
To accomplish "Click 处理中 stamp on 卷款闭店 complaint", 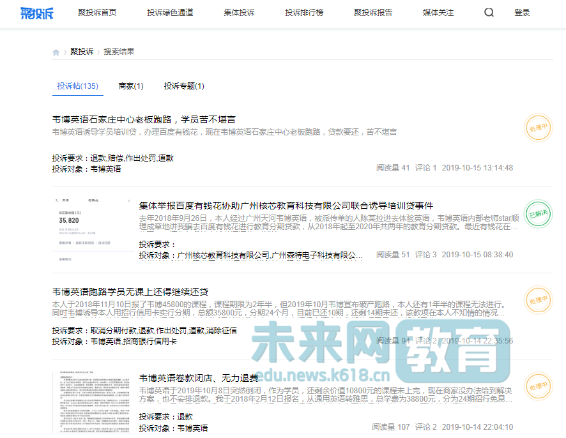I will pyautogui.click(x=538, y=387).
